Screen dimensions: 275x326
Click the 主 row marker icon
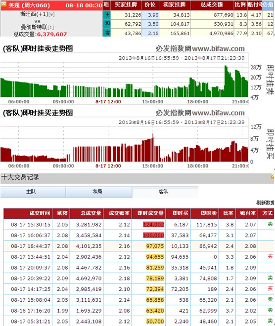pos(107,14)
